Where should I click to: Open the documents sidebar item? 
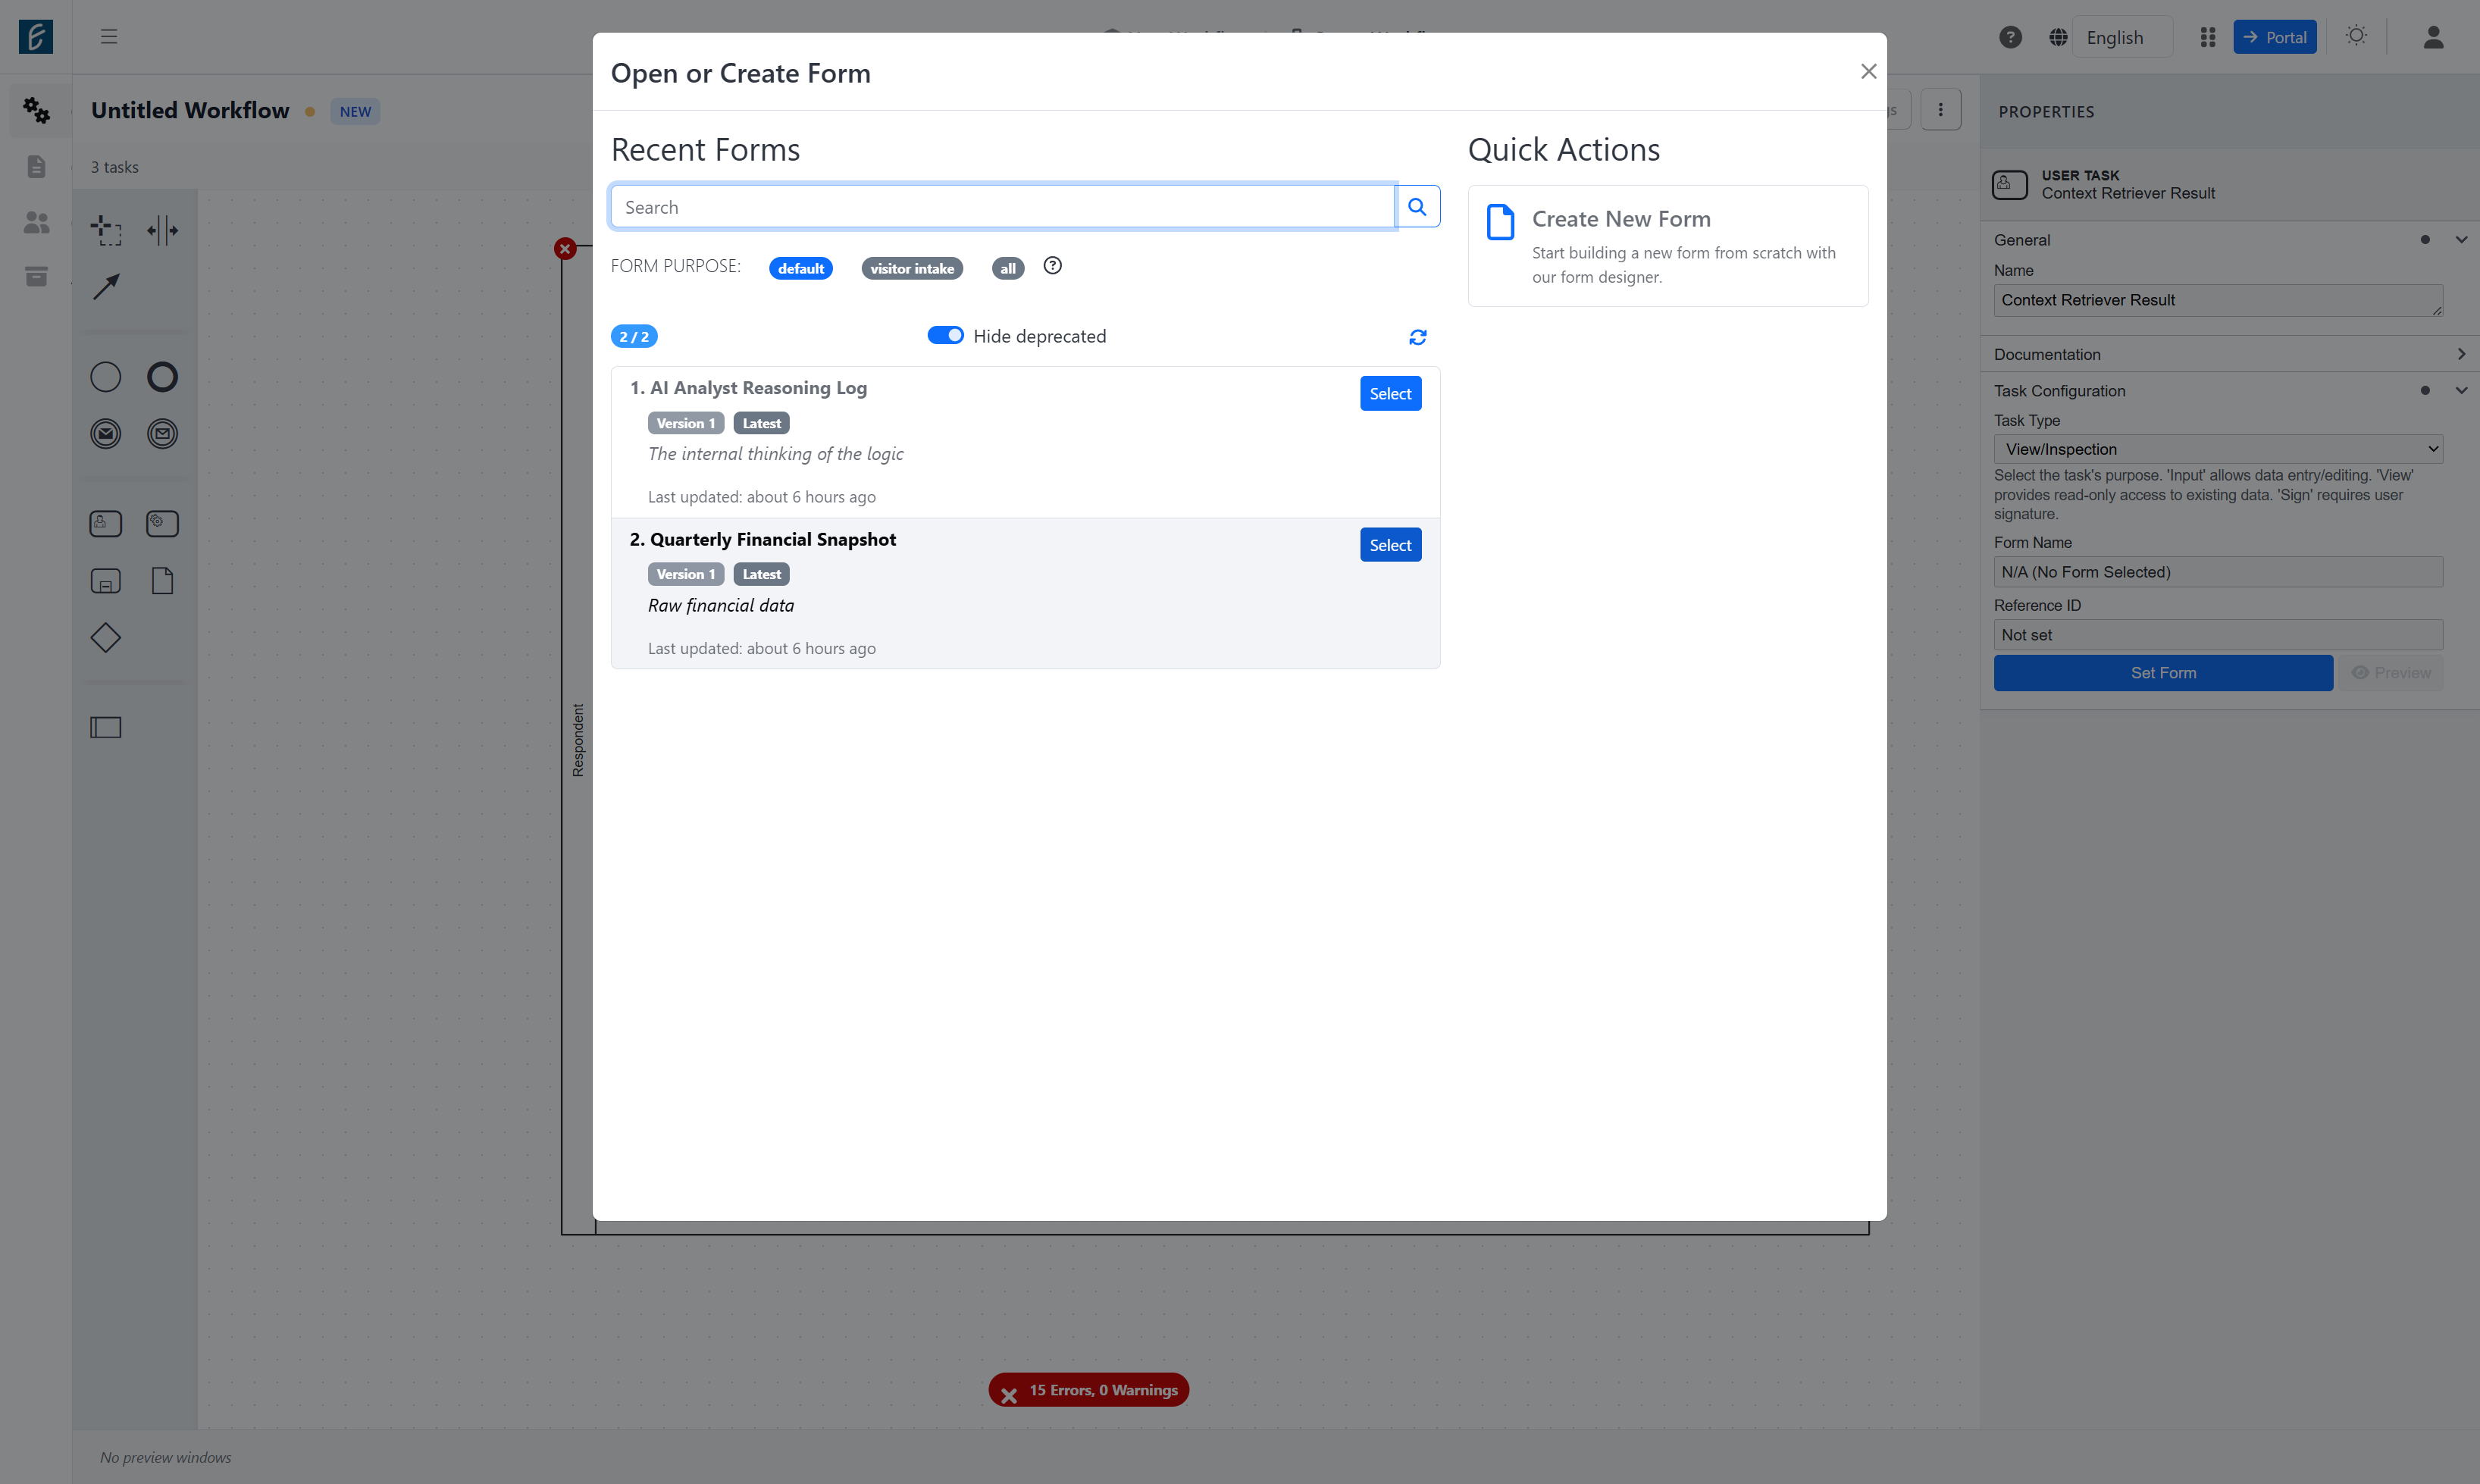click(x=36, y=166)
